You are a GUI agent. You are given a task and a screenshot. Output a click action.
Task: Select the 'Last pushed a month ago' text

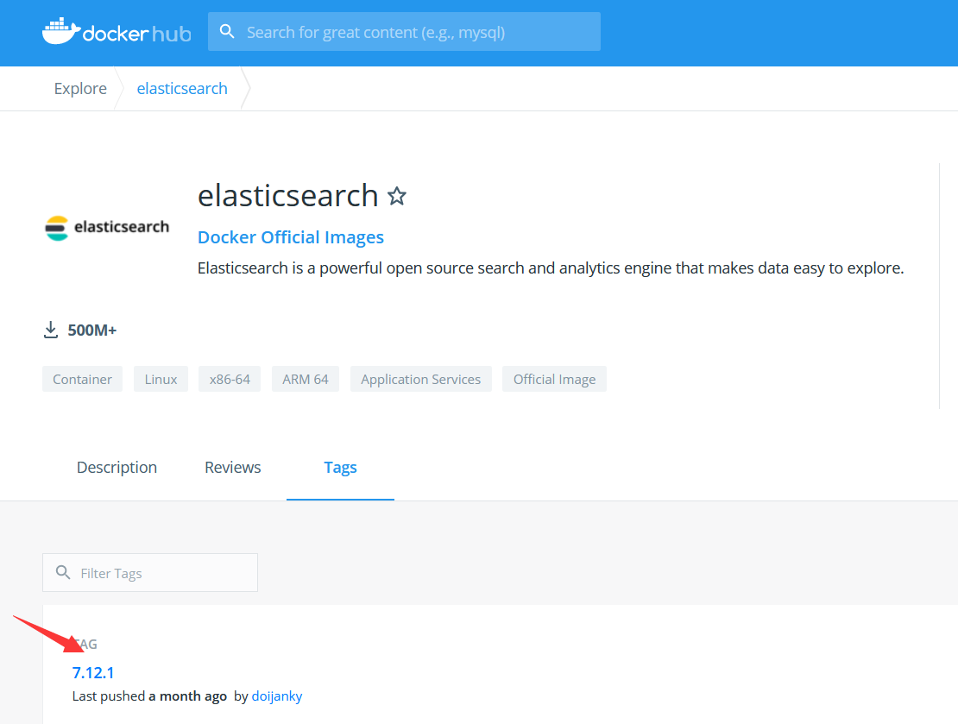pos(149,696)
